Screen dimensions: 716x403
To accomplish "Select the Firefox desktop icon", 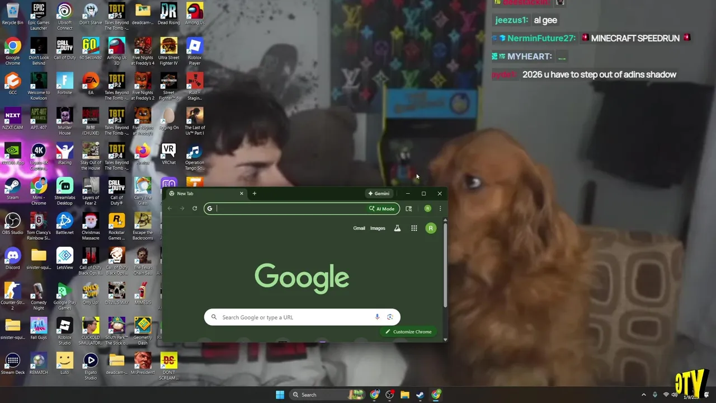I will 143,154.
